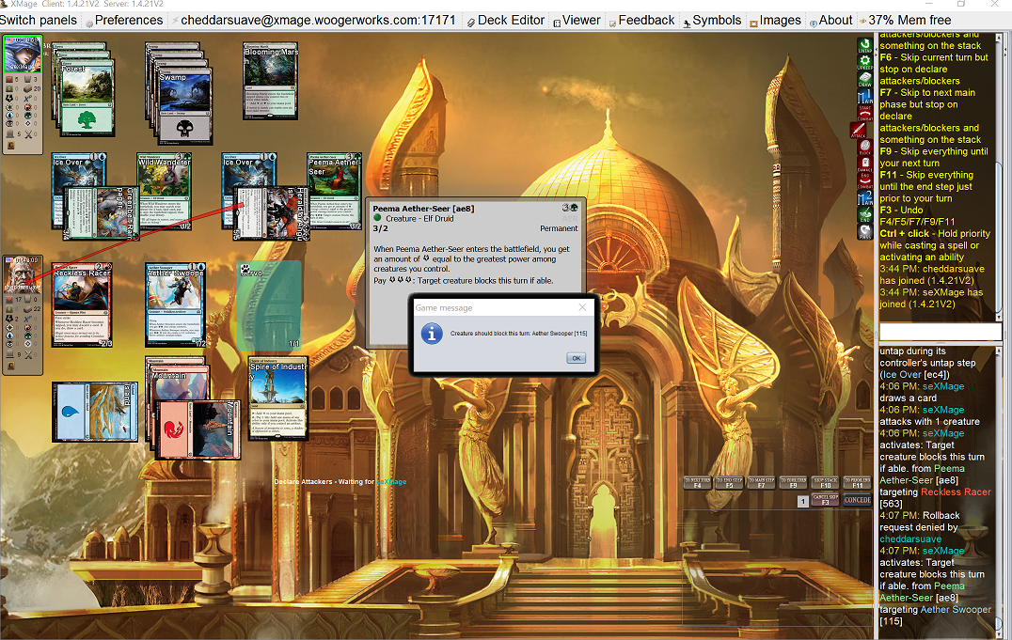Click the stack count box showing 1
The width and height of the screenshot is (1012, 640).
point(803,501)
